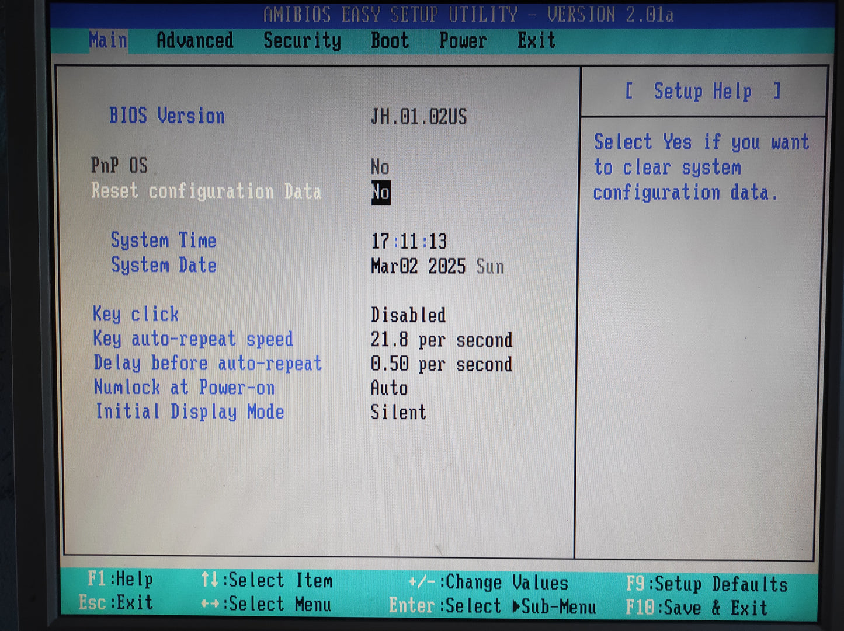Select the System Date value field
Screen dimensions: 844x631
pos(437,266)
